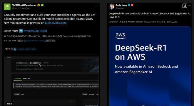The height and width of the screenshot is (106, 194).
Task: Open the more options menu on Jassy's post
Action: coord(189,6)
